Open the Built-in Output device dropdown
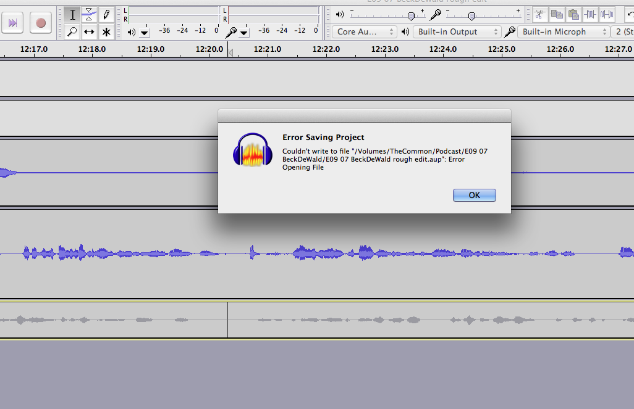 click(x=457, y=31)
